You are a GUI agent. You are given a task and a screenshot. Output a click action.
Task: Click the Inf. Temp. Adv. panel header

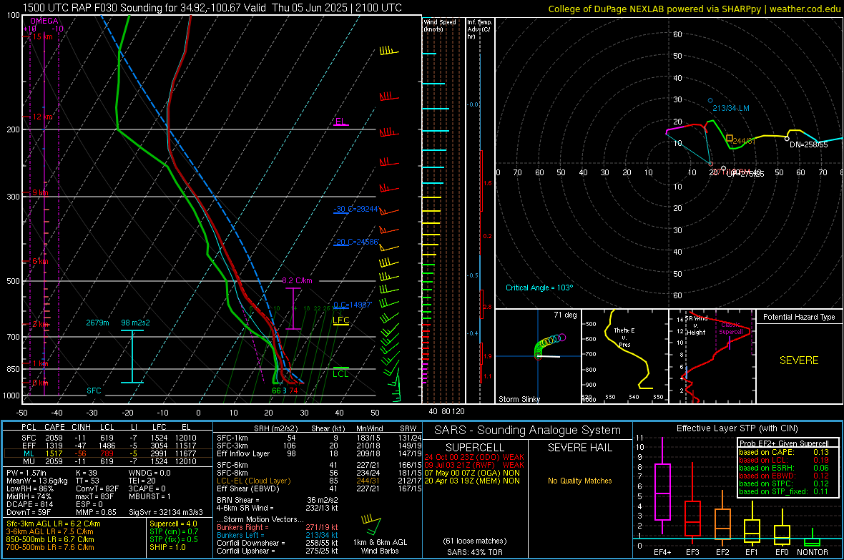[x=479, y=29]
